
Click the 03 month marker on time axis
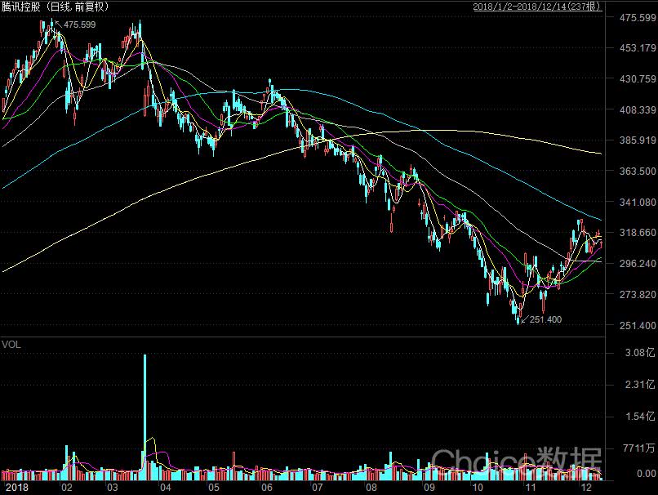(112, 488)
